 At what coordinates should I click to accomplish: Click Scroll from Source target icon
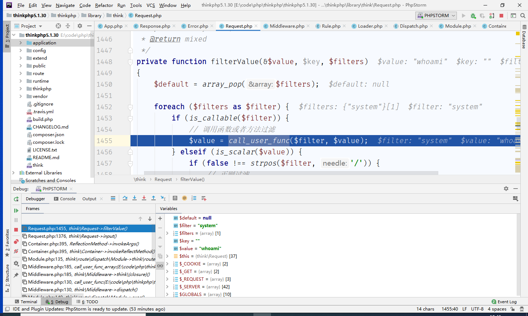tap(58, 26)
